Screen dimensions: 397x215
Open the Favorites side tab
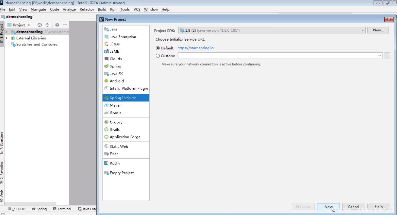[x=2, y=173]
